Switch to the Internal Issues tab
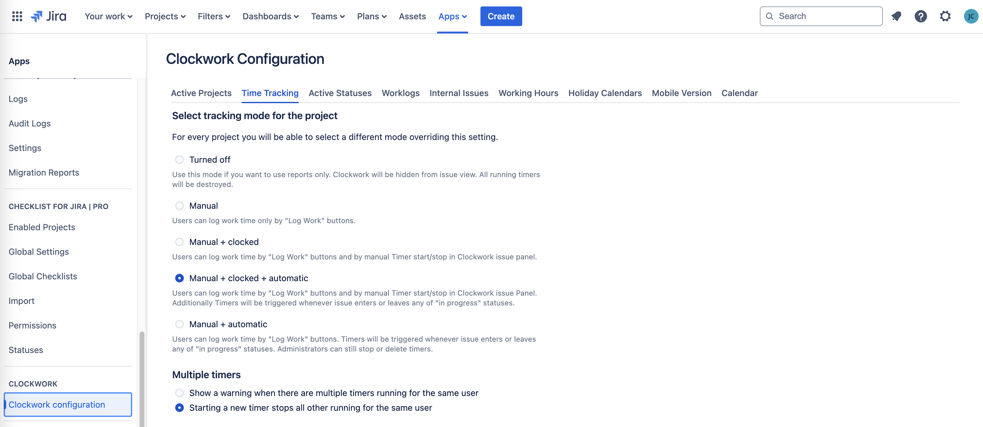The image size is (983, 427). (x=459, y=93)
